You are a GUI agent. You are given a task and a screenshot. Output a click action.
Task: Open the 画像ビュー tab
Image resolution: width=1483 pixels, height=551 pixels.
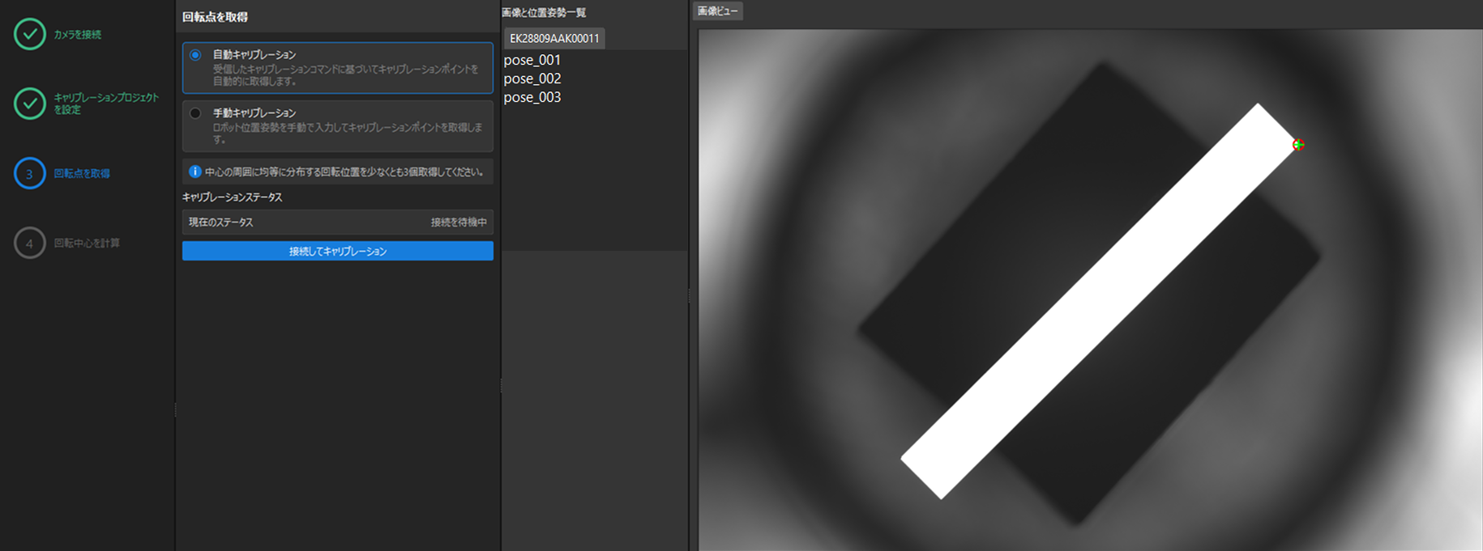pyautogui.click(x=718, y=11)
